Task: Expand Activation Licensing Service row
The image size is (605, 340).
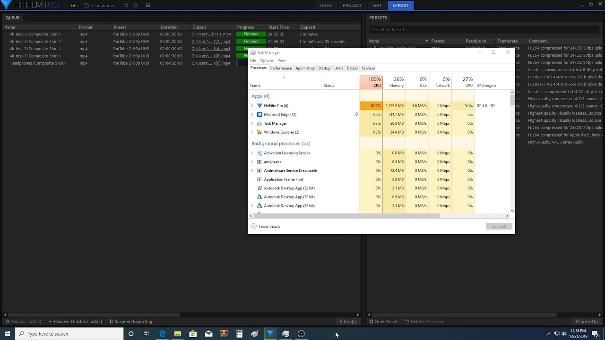Action: (x=252, y=153)
